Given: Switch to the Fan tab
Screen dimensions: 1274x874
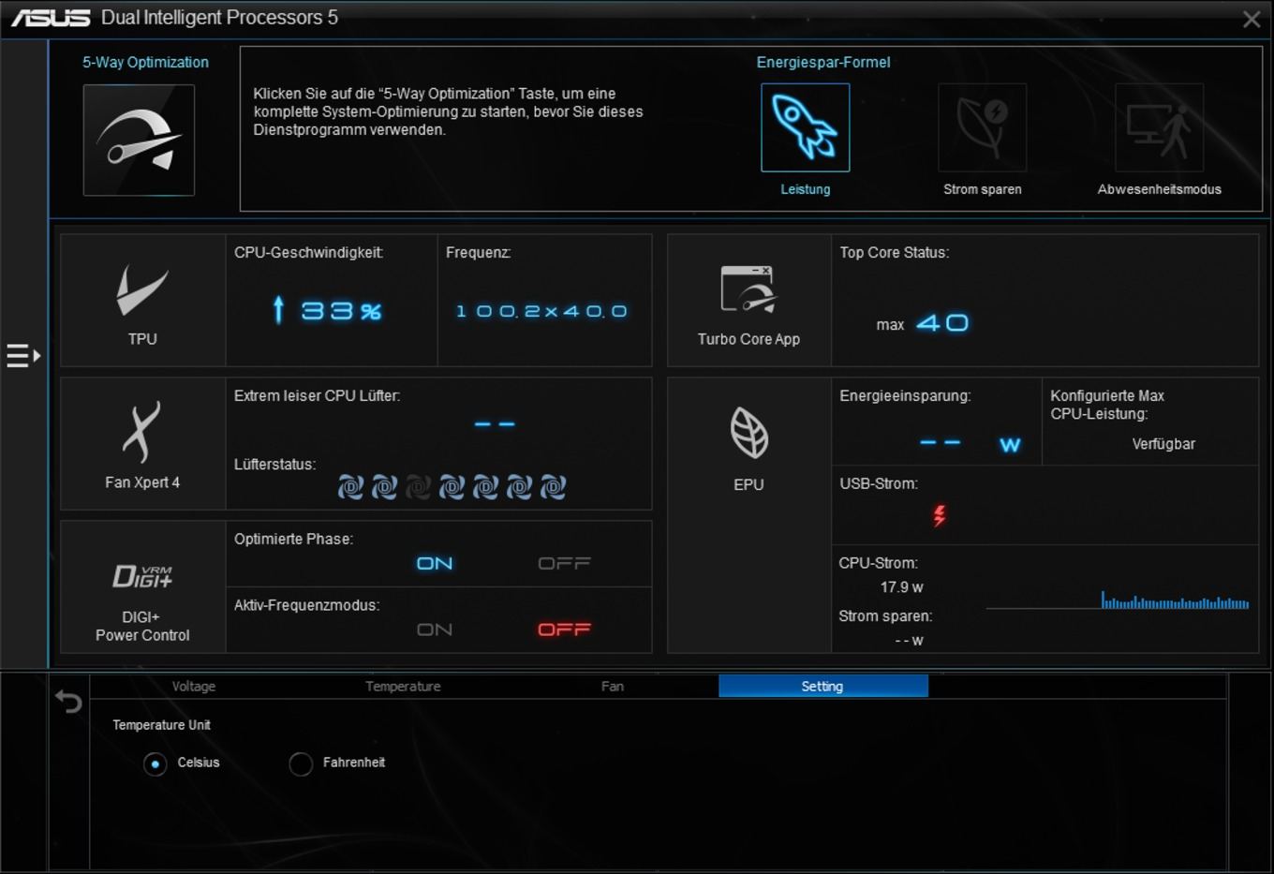Looking at the screenshot, I should [613, 687].
